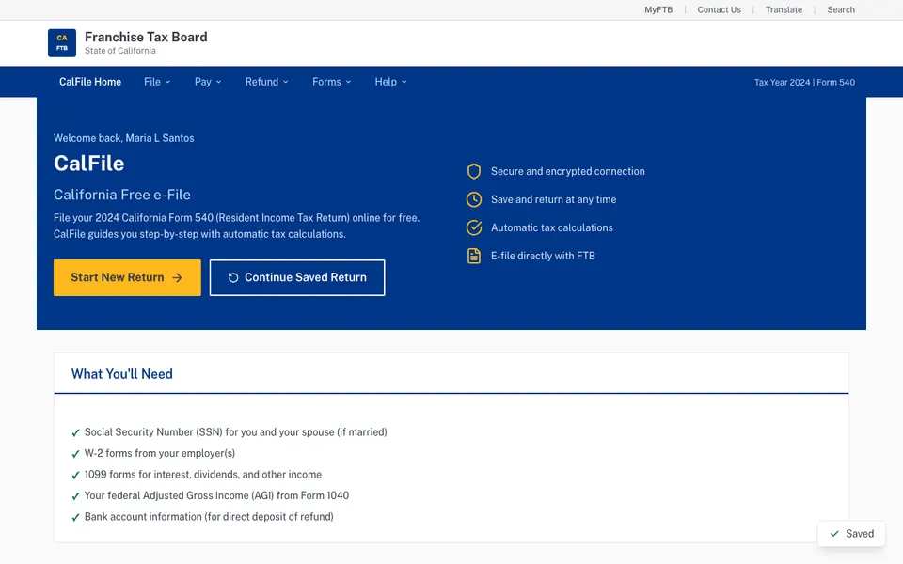The height and width of the screenshot is (564, 903).
Task: Click the Saved status badge
Action: (851, 534)
